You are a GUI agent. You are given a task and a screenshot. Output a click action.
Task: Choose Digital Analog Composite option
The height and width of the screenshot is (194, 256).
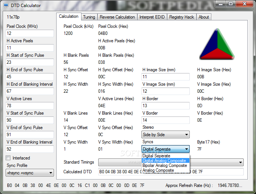click(166, 161)
